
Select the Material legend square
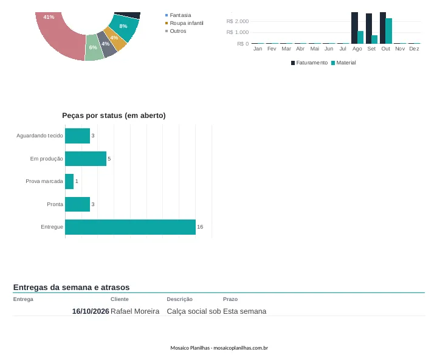click(x=333, y=63)
